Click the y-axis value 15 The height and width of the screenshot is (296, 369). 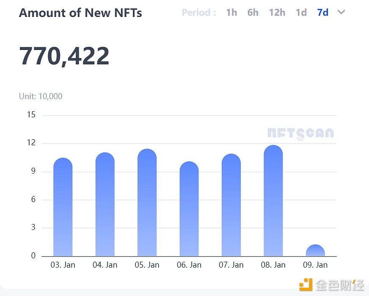coord(31,114)
